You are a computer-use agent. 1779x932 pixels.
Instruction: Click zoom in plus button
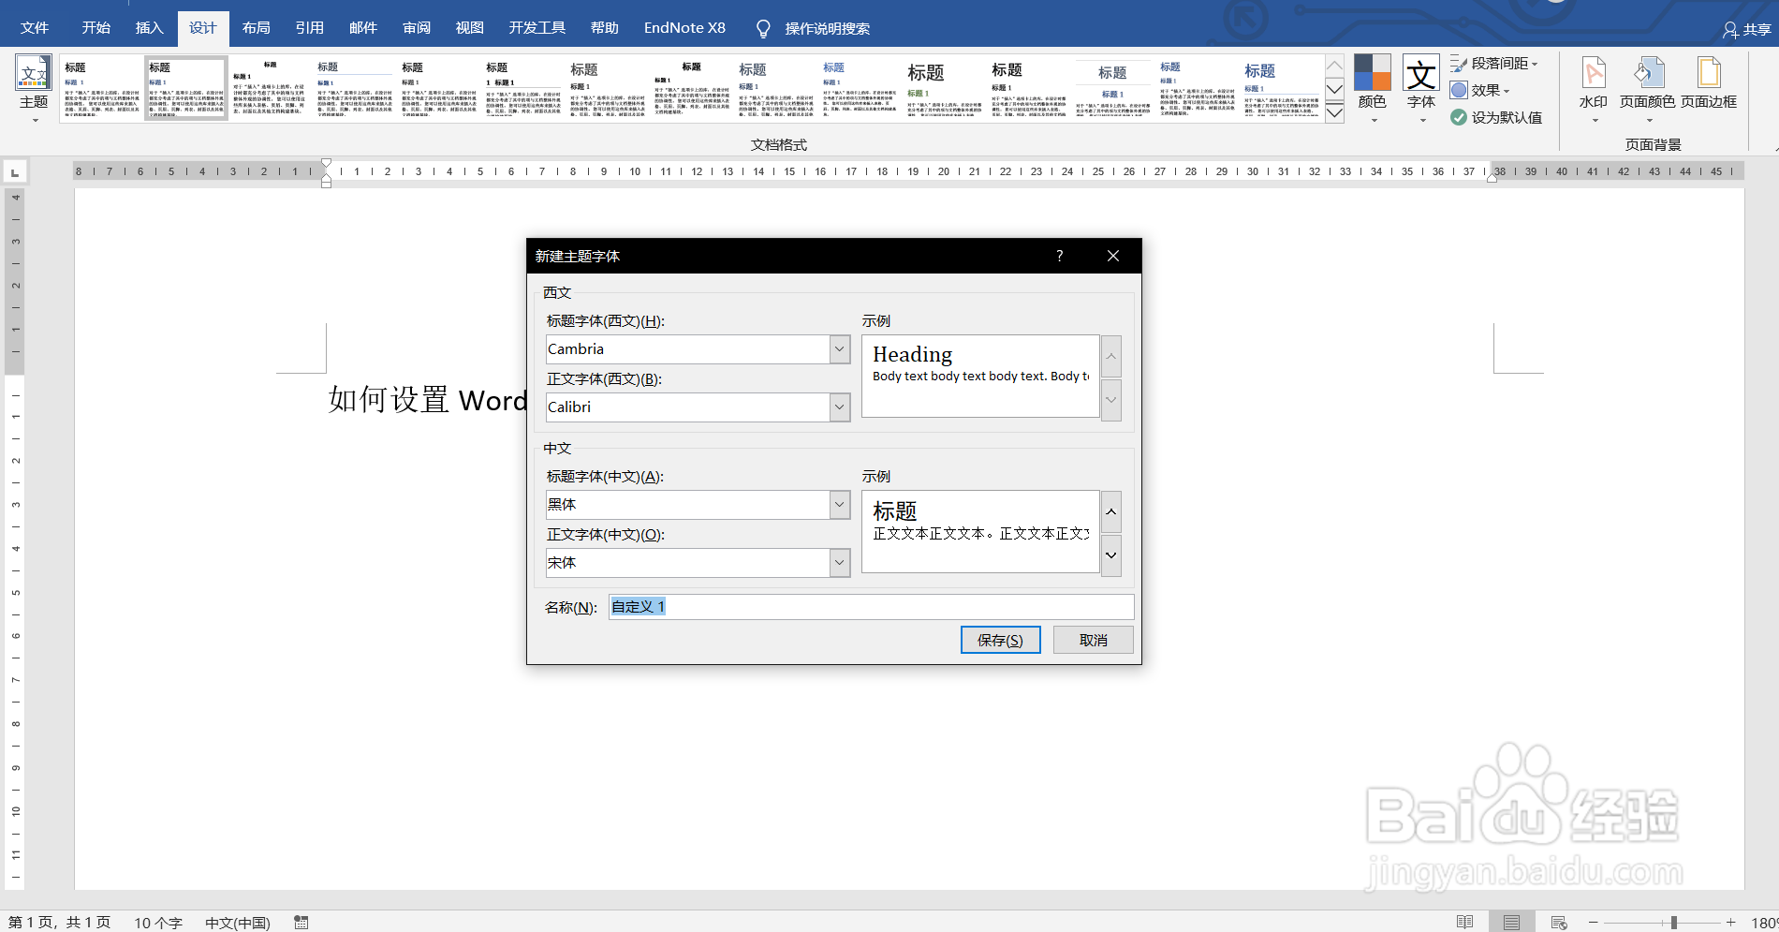coord(1731,923)
